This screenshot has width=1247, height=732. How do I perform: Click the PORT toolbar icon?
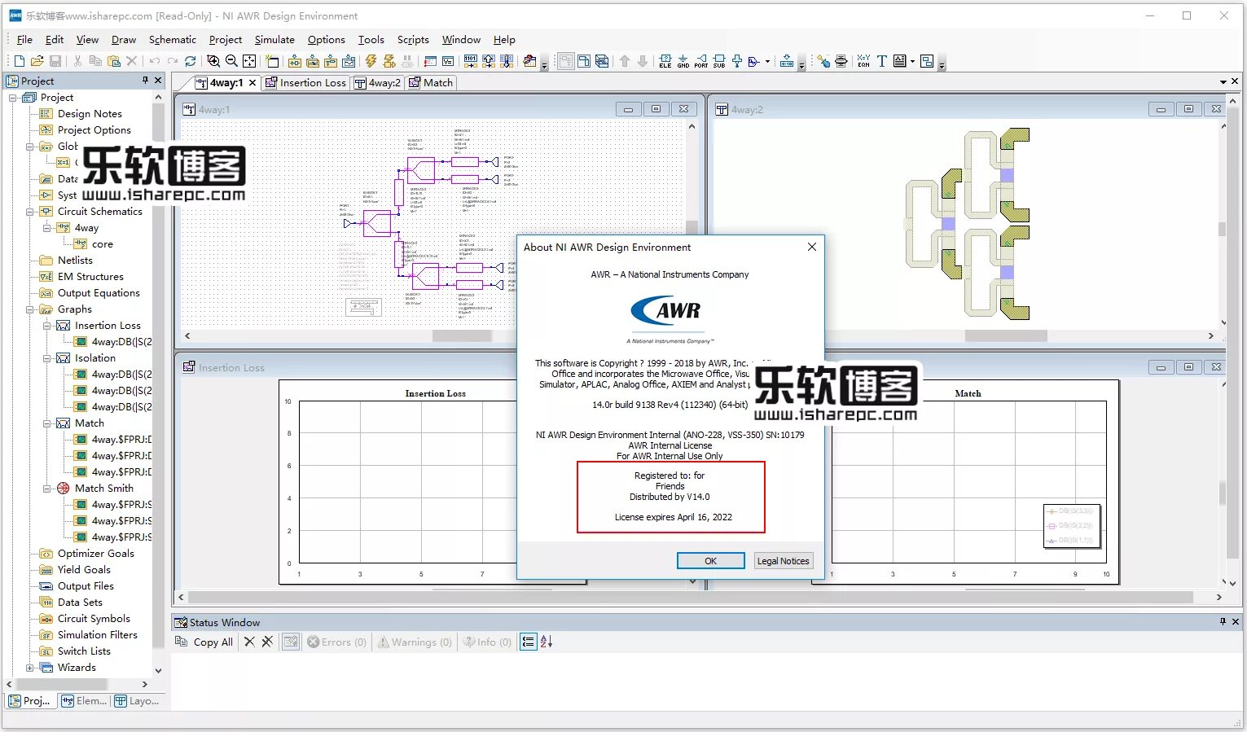701,61
